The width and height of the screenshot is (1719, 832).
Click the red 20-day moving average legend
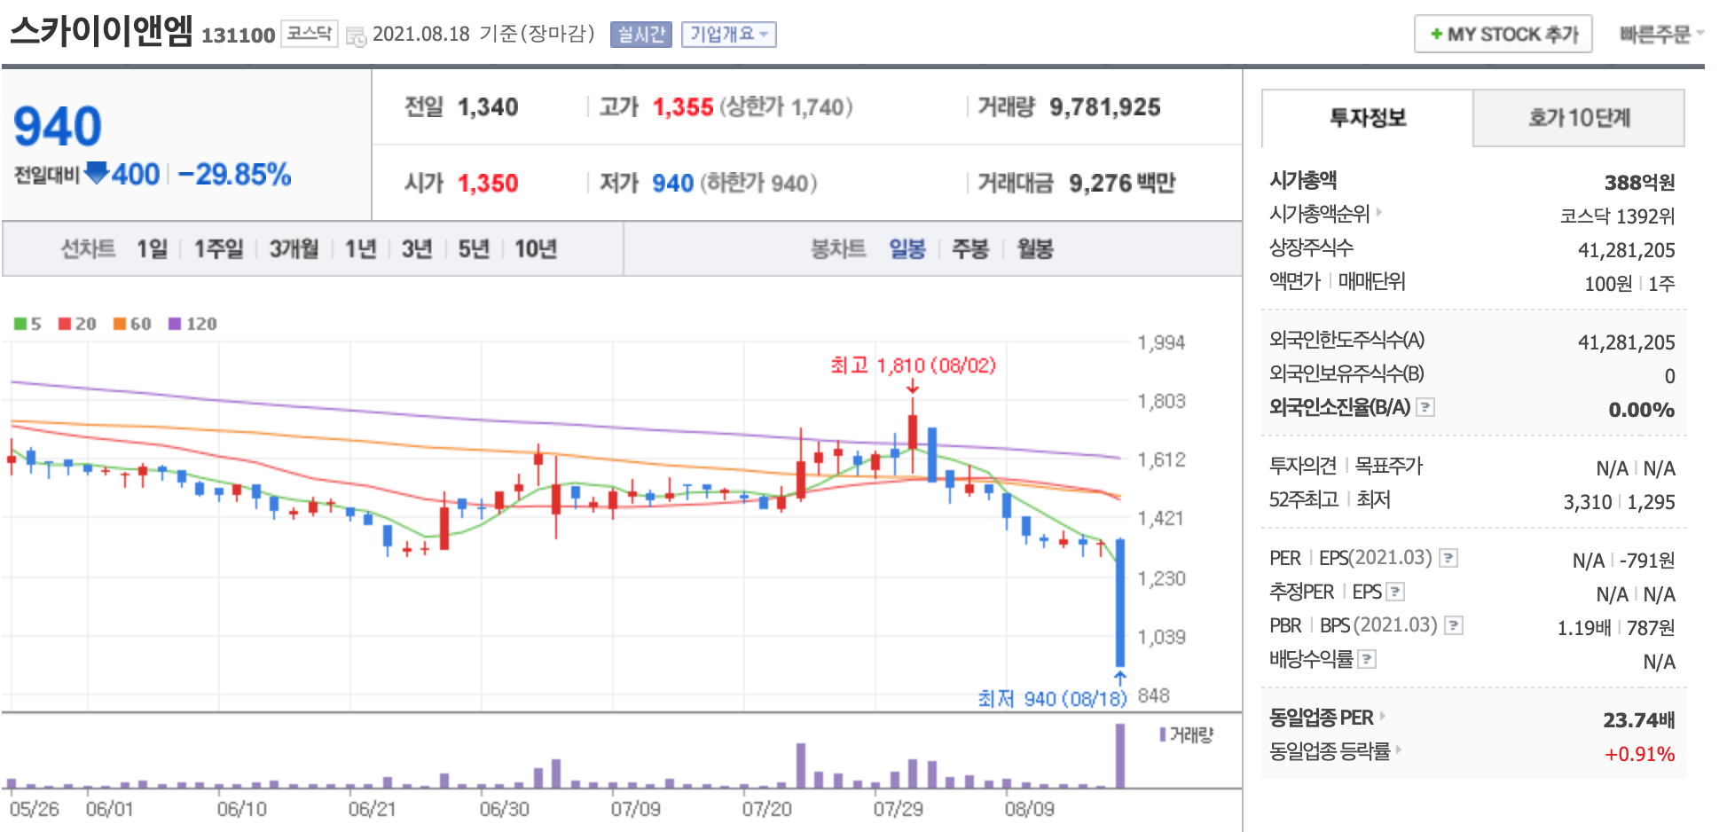click(77, 324)
